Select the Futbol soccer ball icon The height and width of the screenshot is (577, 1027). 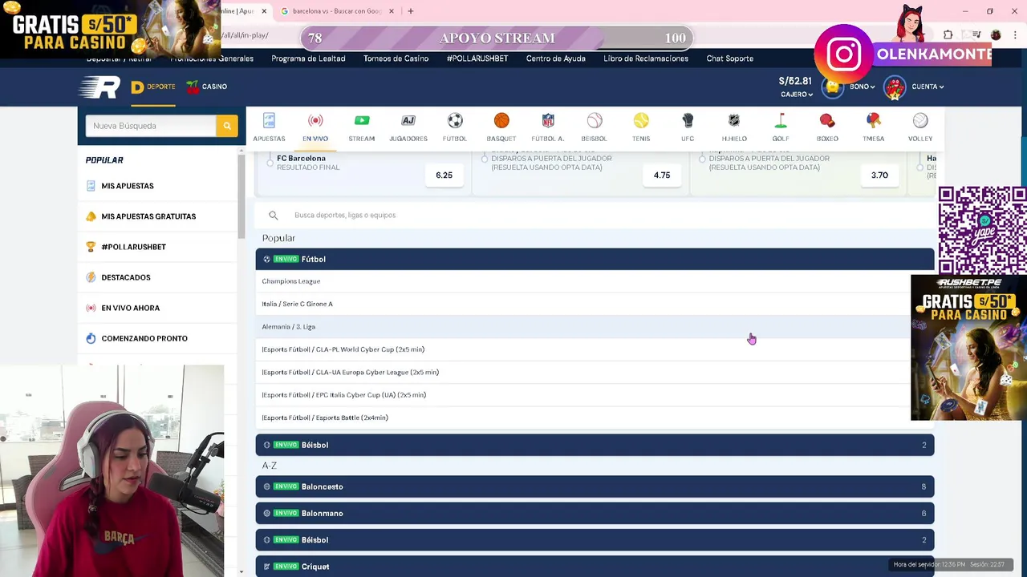click(x=455, y=121)
